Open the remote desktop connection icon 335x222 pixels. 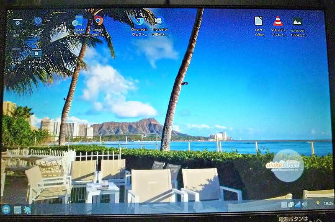coord(17,22)
